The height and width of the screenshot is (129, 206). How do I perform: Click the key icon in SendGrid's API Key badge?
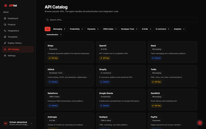[153, 106]
